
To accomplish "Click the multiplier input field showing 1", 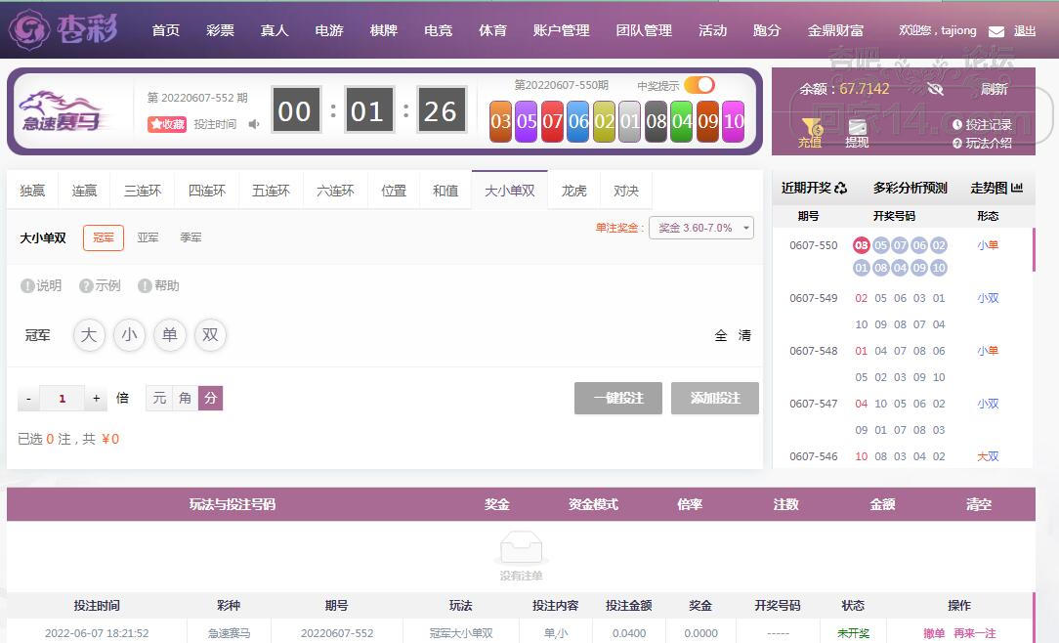I will coord(62,398).
